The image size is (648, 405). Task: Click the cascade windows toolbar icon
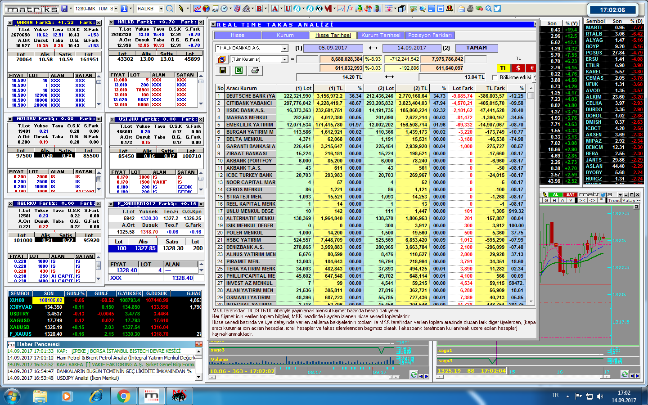[x=401, y=9]
